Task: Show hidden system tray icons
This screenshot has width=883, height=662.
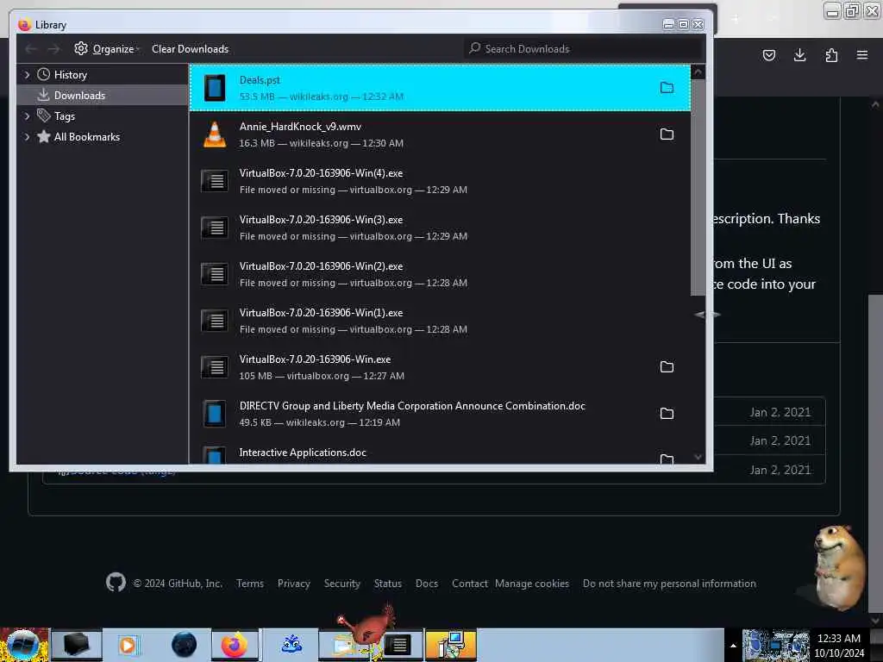Action: point(733,646)
